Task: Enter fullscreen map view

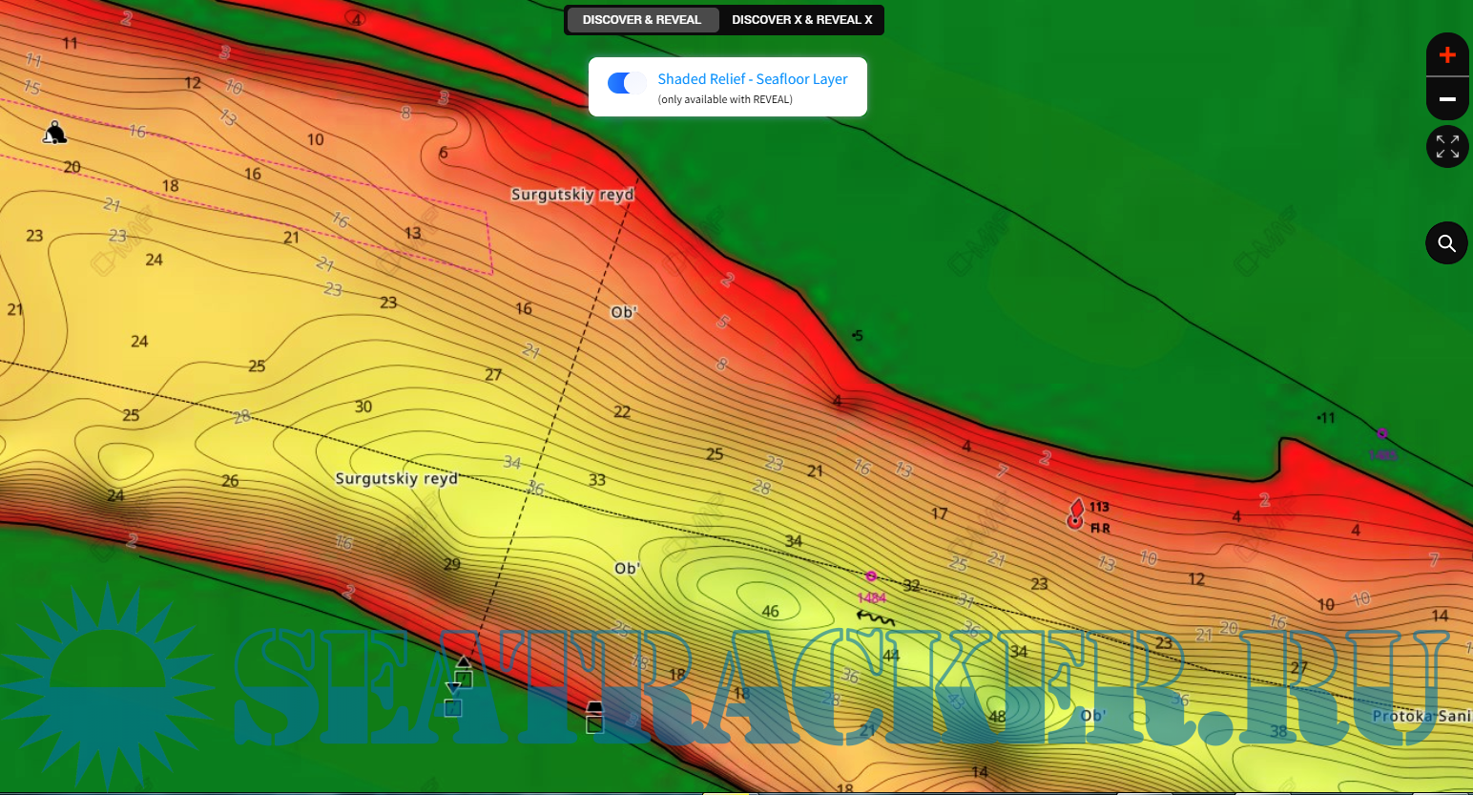Action: (x=1446, y=147)
